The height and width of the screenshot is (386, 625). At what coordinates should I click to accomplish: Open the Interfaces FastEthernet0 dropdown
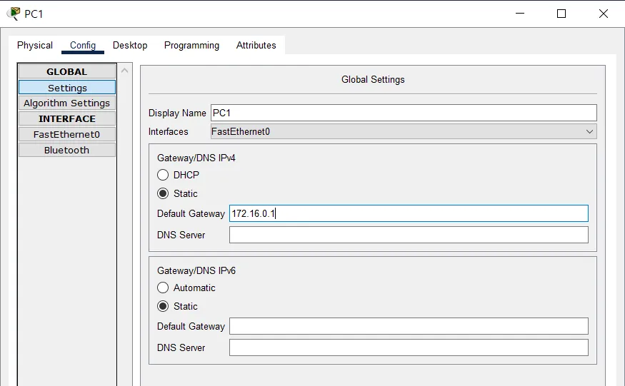coord(404,131)
